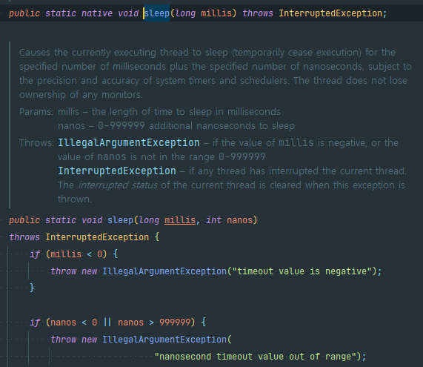Open InterruptedException link in the Throws documentation
The height and width of the screenshot is (367, 423).
click(x=117, y=171)
